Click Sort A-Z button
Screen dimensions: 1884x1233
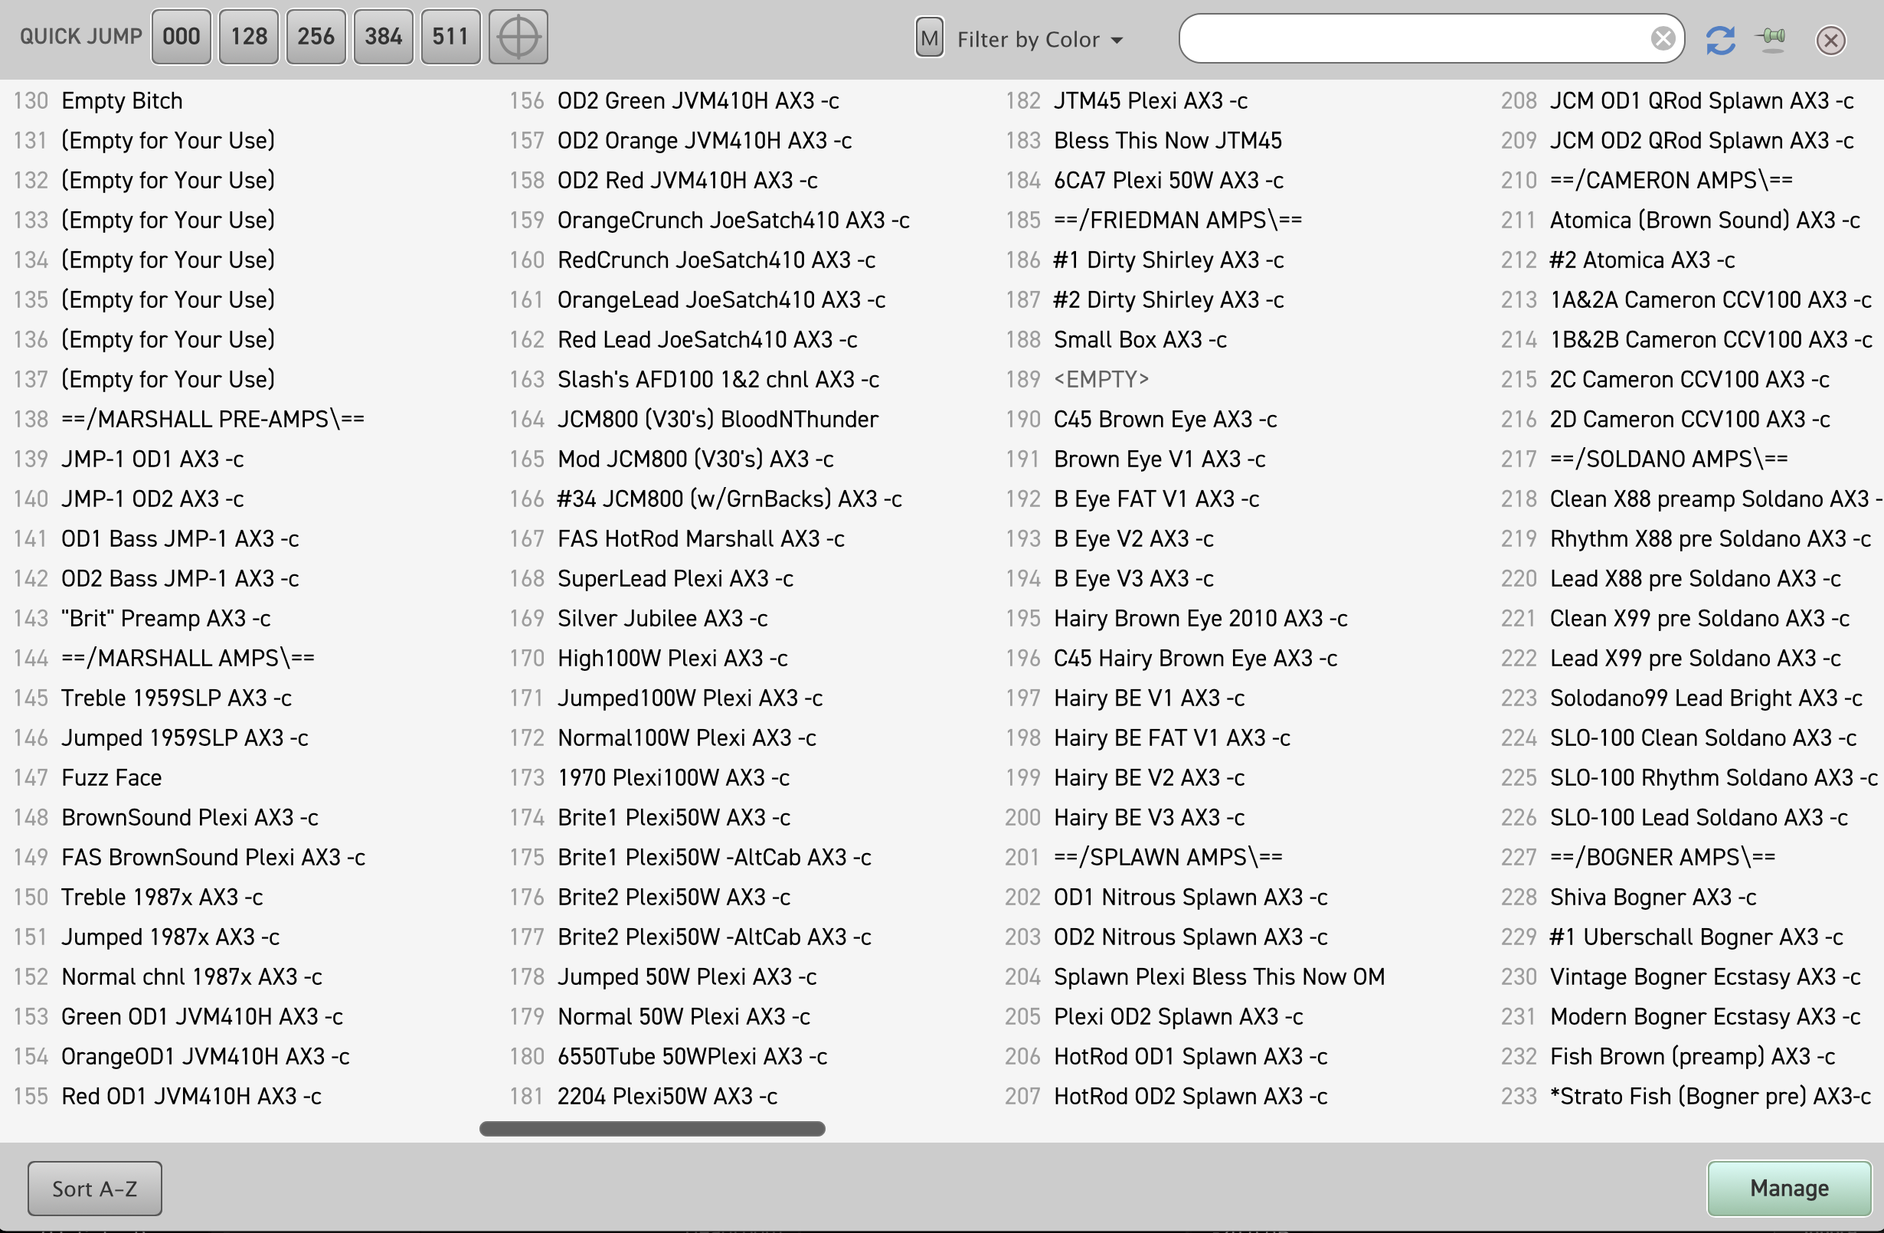click(99, 1186)
